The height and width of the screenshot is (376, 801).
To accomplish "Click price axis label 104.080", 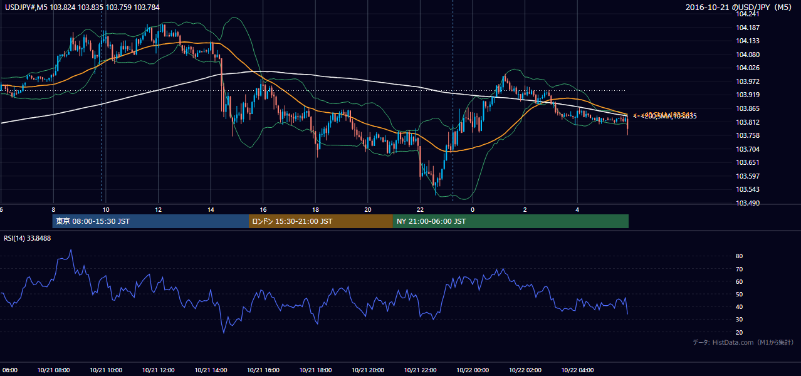I will click(x=748, y=55).
